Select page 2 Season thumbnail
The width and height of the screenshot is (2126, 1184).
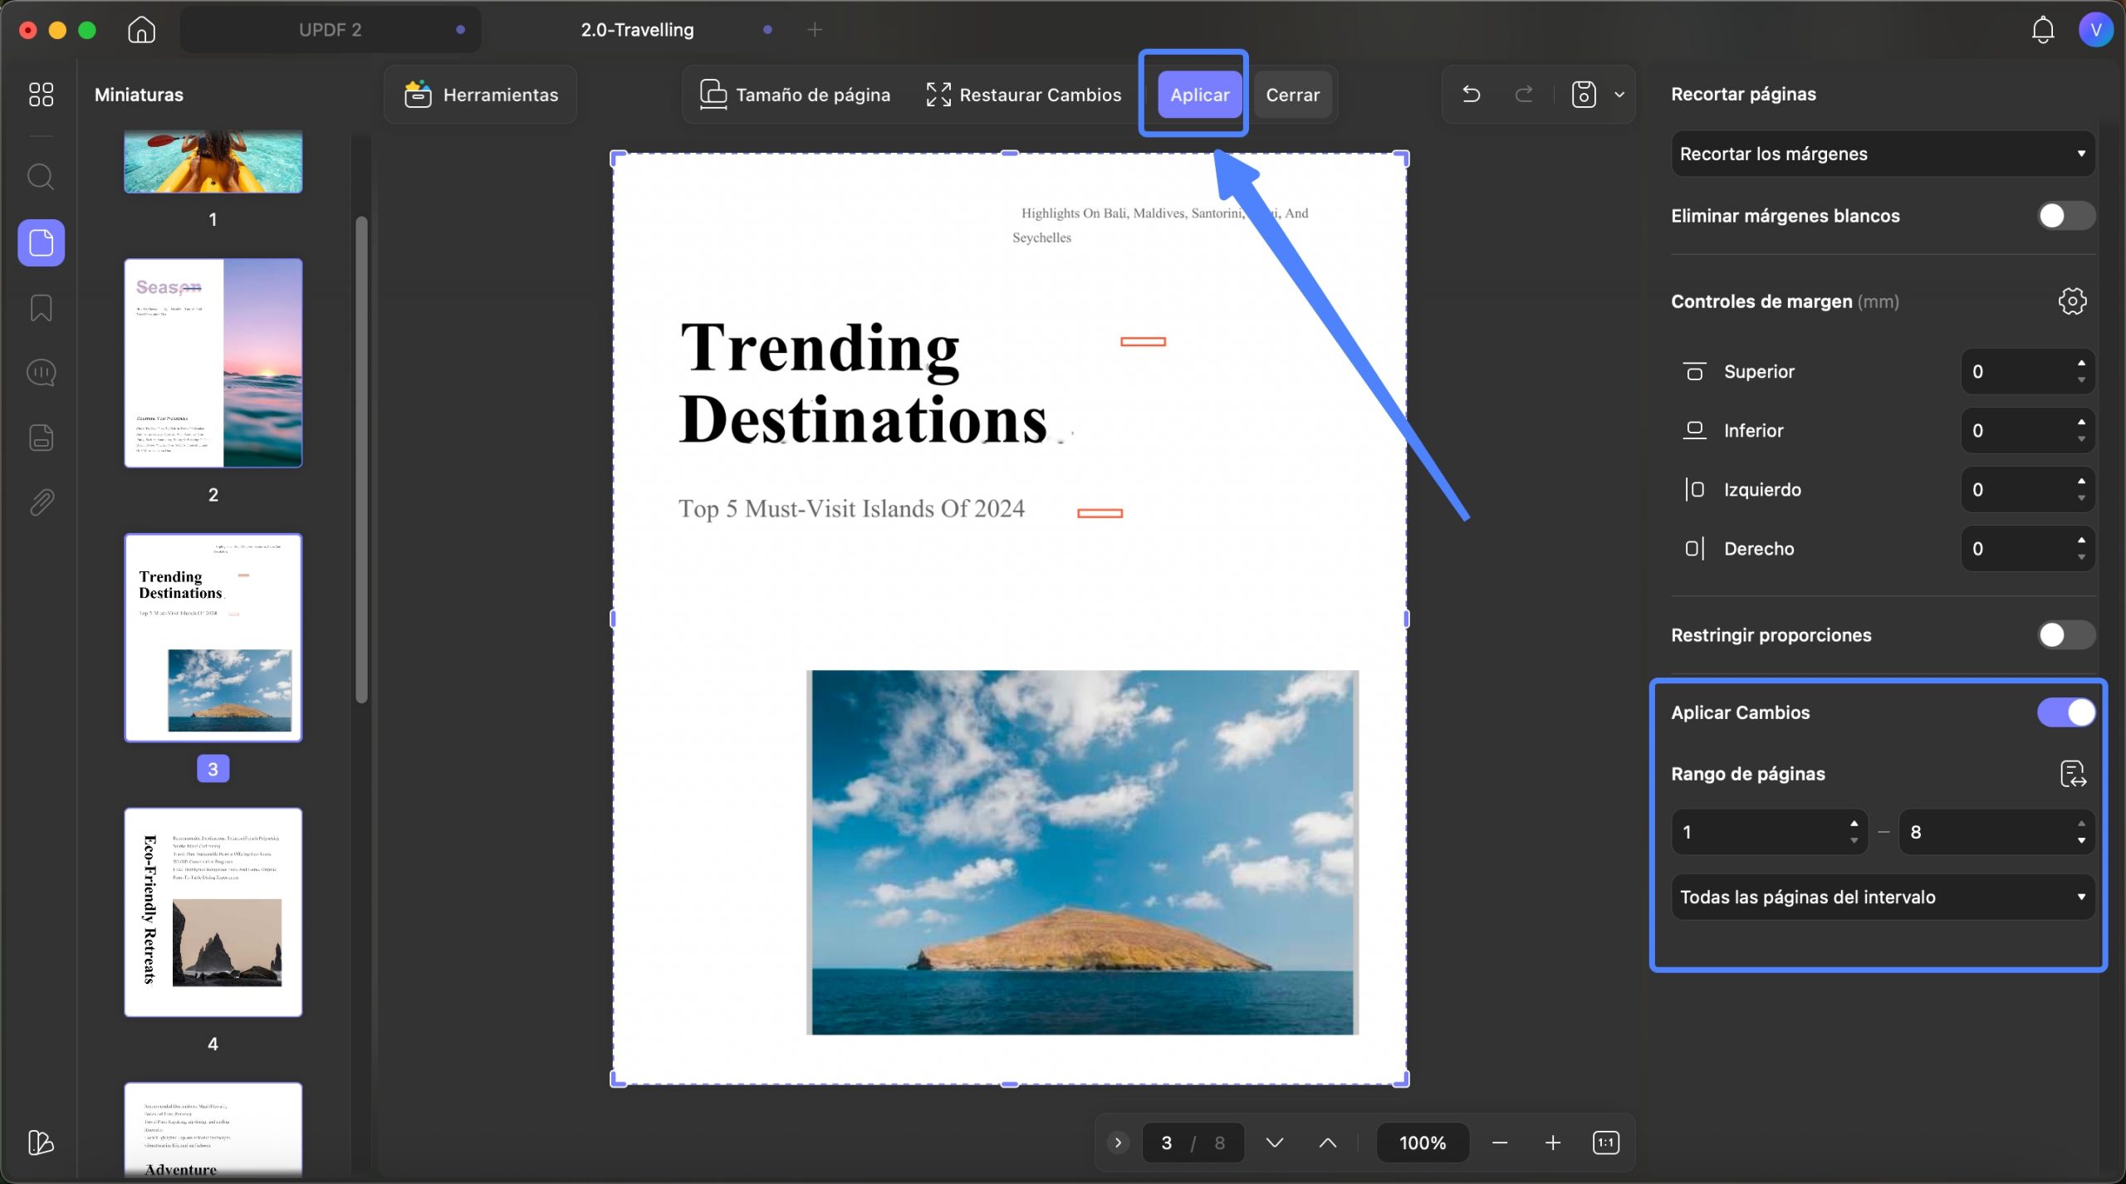tap(213, 363)
